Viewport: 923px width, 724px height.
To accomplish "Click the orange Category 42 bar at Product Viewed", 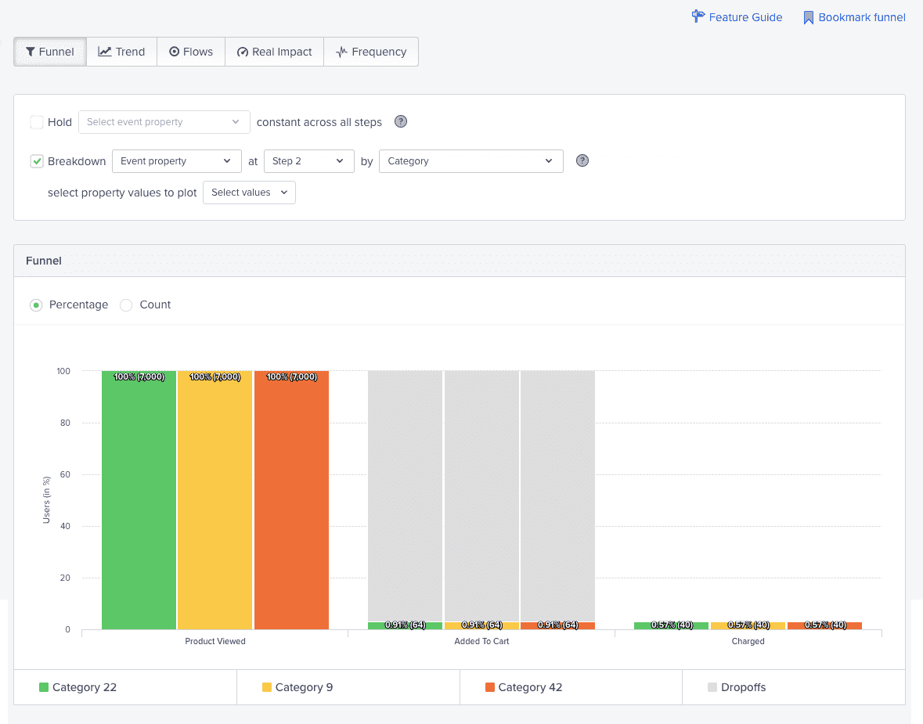I will [290, 501].
